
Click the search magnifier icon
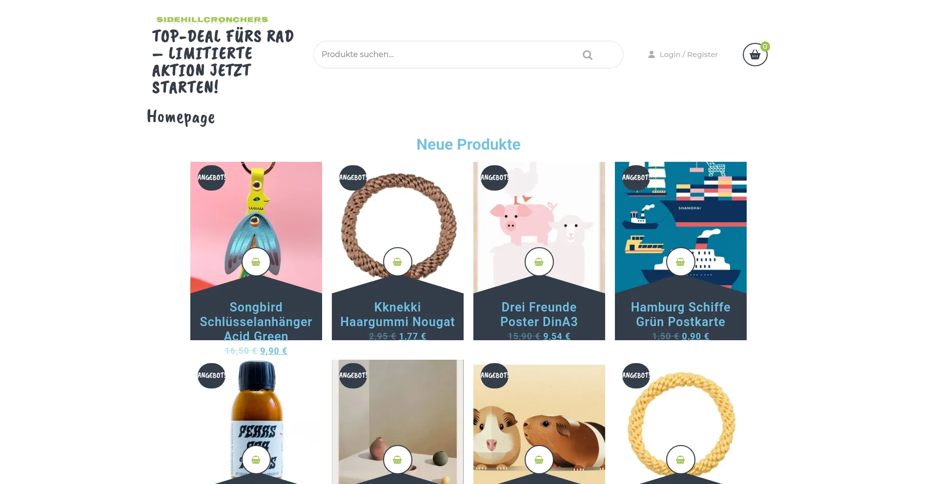(x=588, y=55)
